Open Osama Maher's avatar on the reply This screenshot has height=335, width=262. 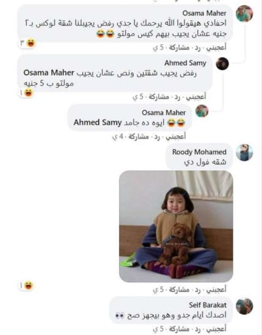tap(202, 111)
